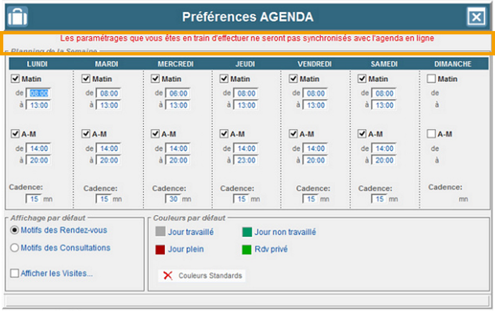This screenshot has height=311, width=495.
Task: Choose the green Rdv privé color swatch
Action: 247,249
